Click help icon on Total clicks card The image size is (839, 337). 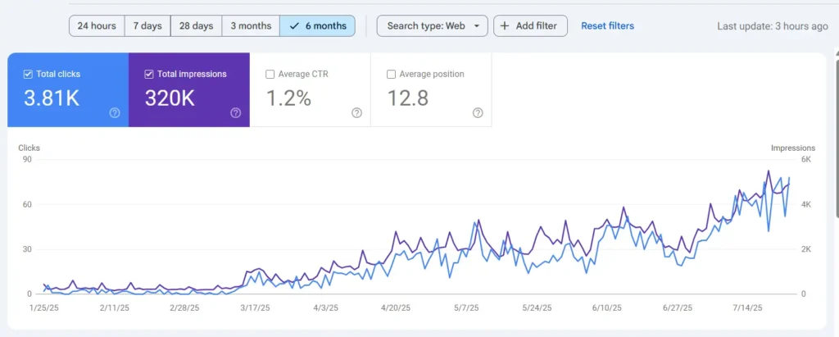click(115, 113)
